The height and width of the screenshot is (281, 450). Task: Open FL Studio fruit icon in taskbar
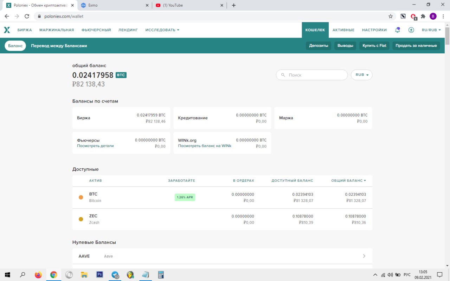point(130,275)
